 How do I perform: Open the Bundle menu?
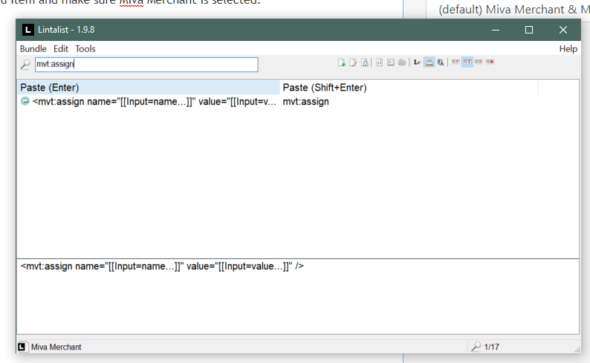pyautogui.click(x=33, y=48)
